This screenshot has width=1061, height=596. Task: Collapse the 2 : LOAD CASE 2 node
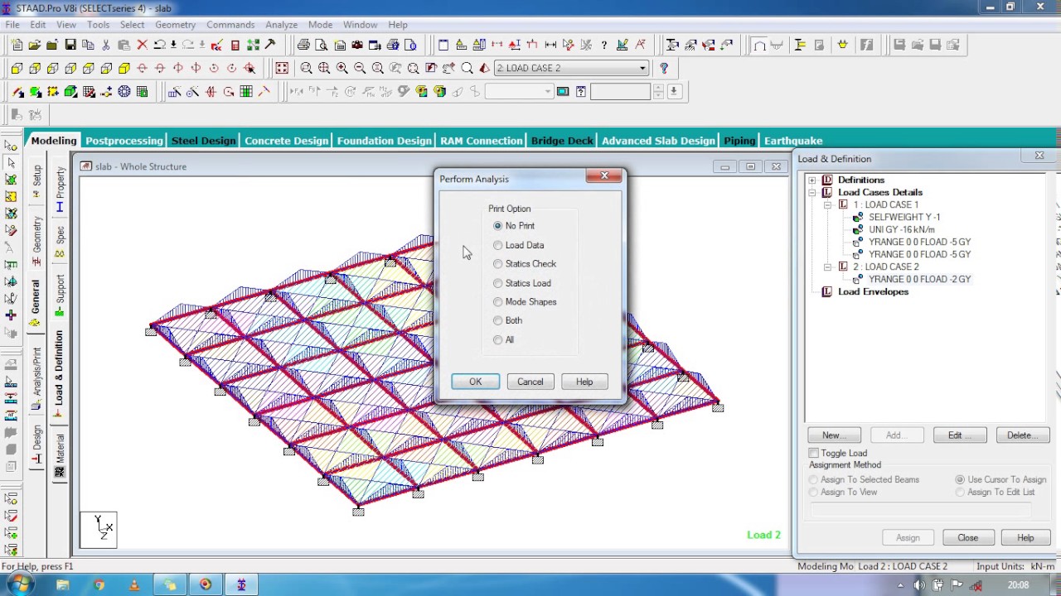(x=827, y=267)
